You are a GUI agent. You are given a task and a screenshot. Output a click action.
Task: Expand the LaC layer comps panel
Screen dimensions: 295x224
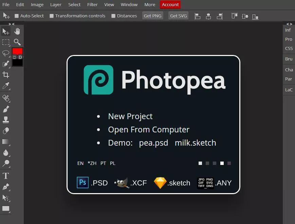[x=289, y=90]
